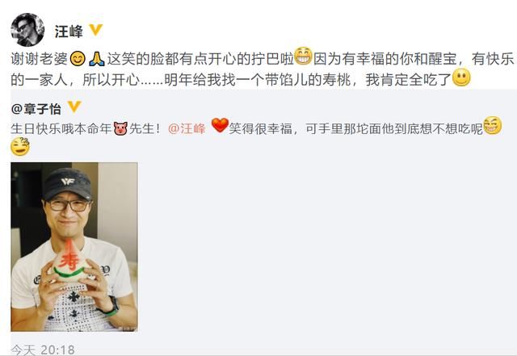The height and width of the screenshot is (356, 517).
Task: Click the text 明年给我找一个带馅儿的寿桃
Action: click(257, 80)
